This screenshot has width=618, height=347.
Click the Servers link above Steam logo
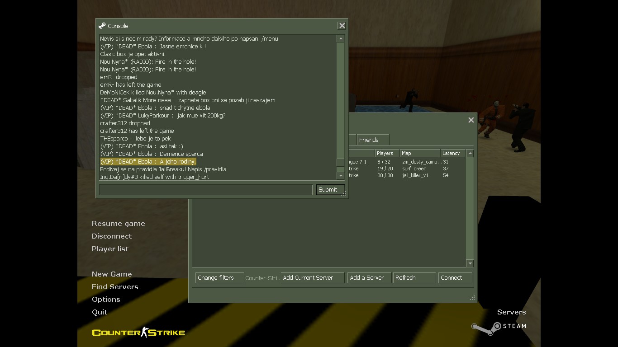512,312
